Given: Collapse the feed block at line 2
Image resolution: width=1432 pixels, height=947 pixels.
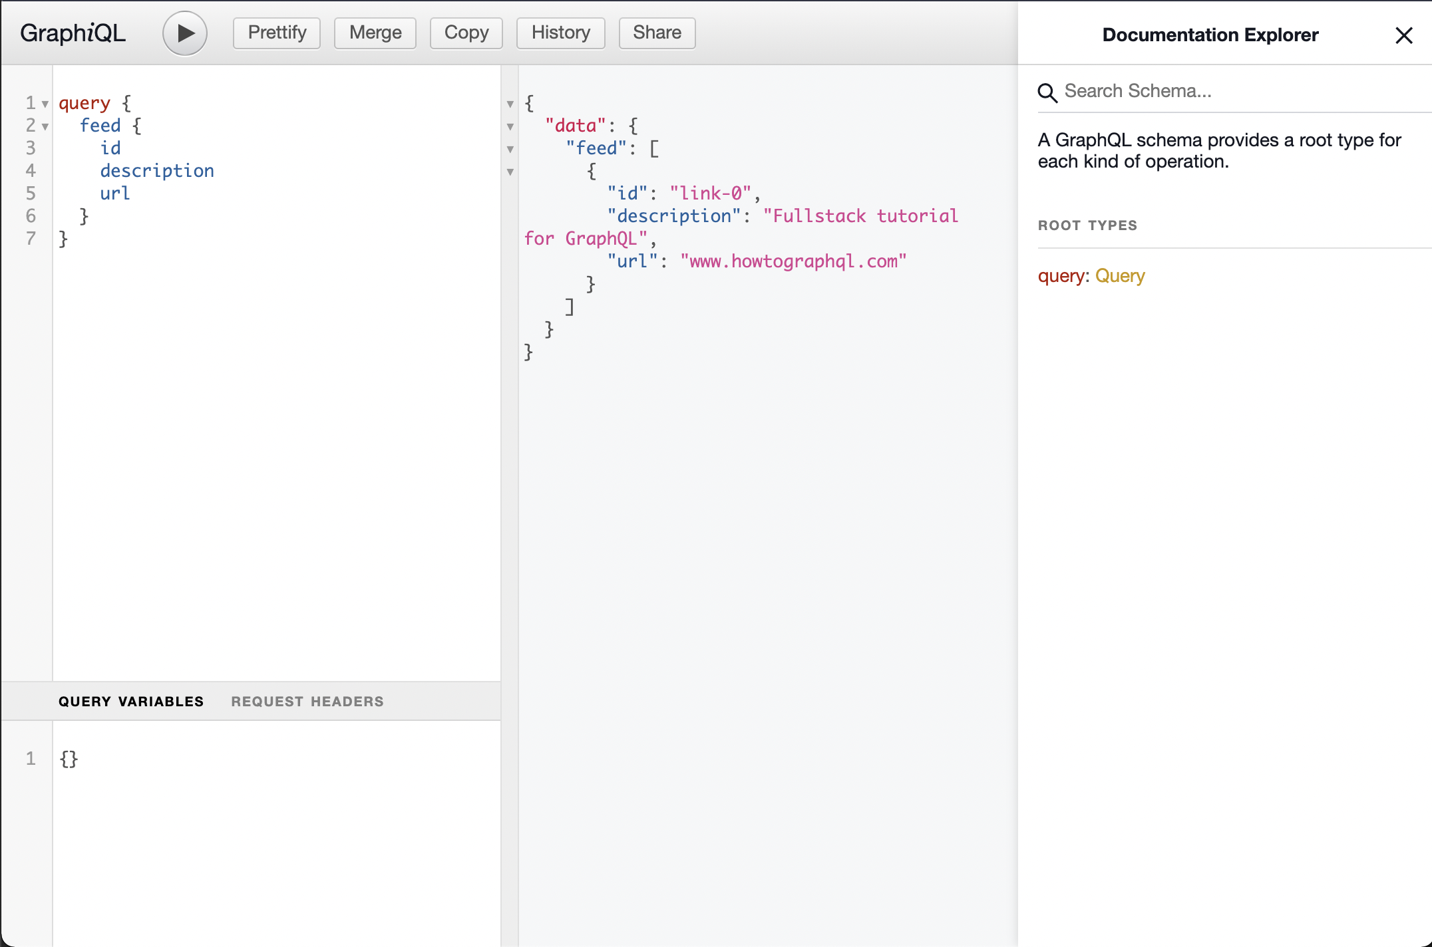Looking at the screenshot, I should click(x=45, y=126).
